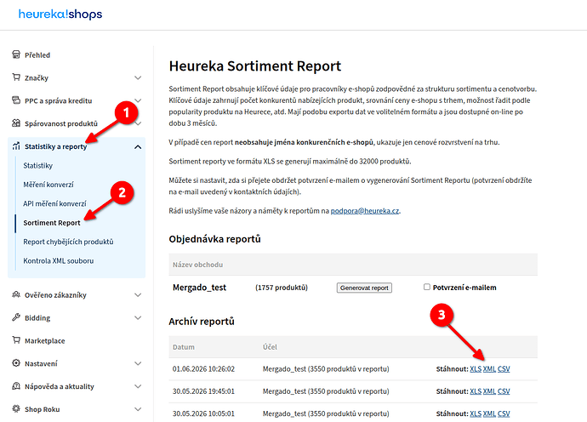Click the (1757 produktů) text
587x422 pixels.
tap(282, 288)
